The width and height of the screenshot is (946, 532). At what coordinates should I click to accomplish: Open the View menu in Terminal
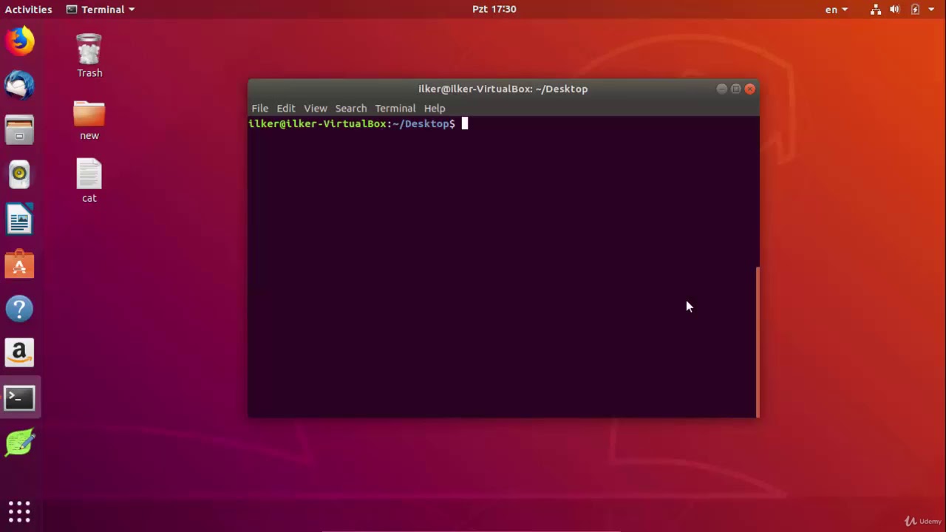point(316,108)
